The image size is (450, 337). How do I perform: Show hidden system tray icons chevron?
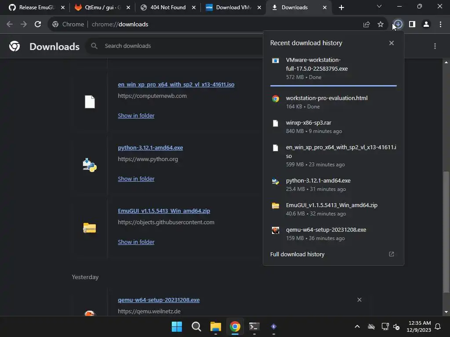(x=357, y=326)
